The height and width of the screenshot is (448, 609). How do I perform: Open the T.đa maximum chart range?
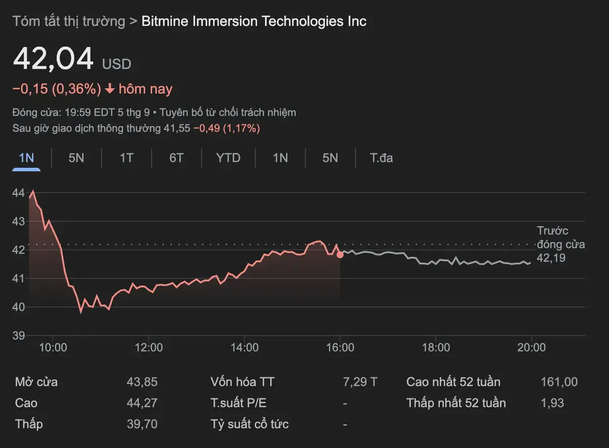point(380,158)
